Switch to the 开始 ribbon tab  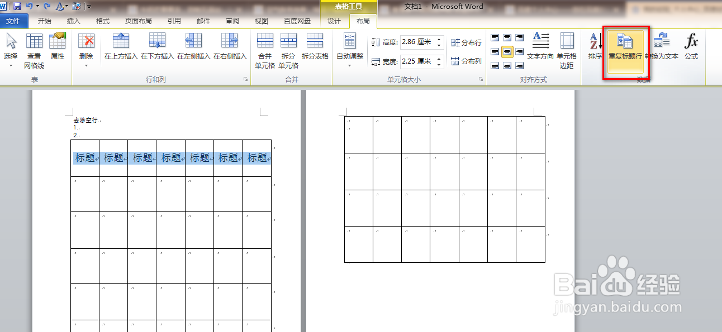coord(45,21)
